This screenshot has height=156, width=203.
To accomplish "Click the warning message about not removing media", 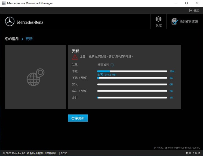I will (106, 56).
